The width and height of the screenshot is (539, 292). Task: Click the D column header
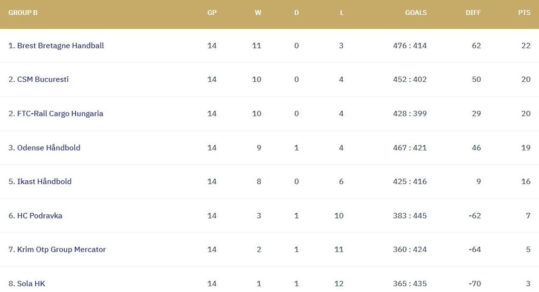pos(296,13)
